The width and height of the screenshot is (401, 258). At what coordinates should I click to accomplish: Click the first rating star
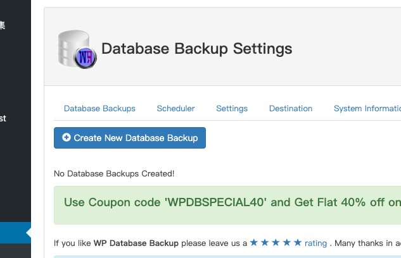[x=254, y=242]
